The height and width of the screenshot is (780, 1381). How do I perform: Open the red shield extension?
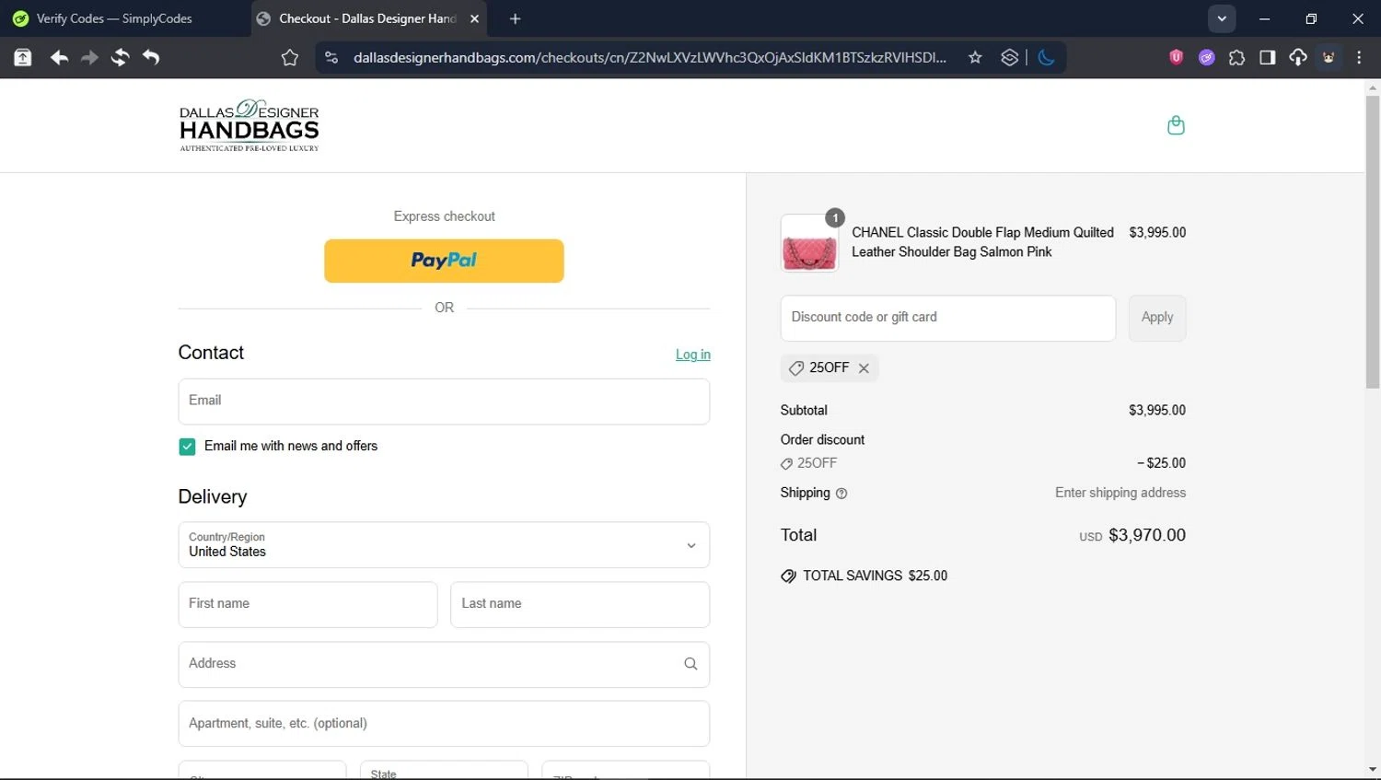tap(1176, 57)
